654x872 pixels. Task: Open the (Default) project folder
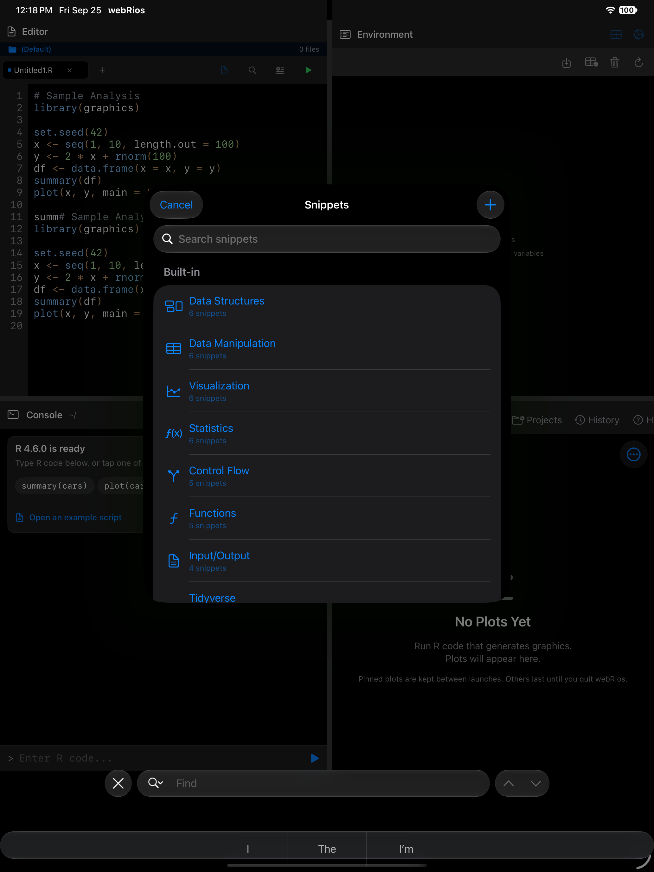(x=29, y=49)
